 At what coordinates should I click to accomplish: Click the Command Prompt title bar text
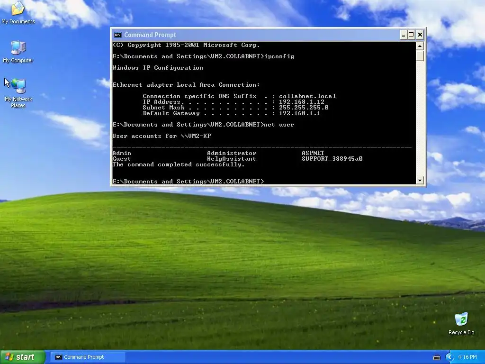[150, 35]
